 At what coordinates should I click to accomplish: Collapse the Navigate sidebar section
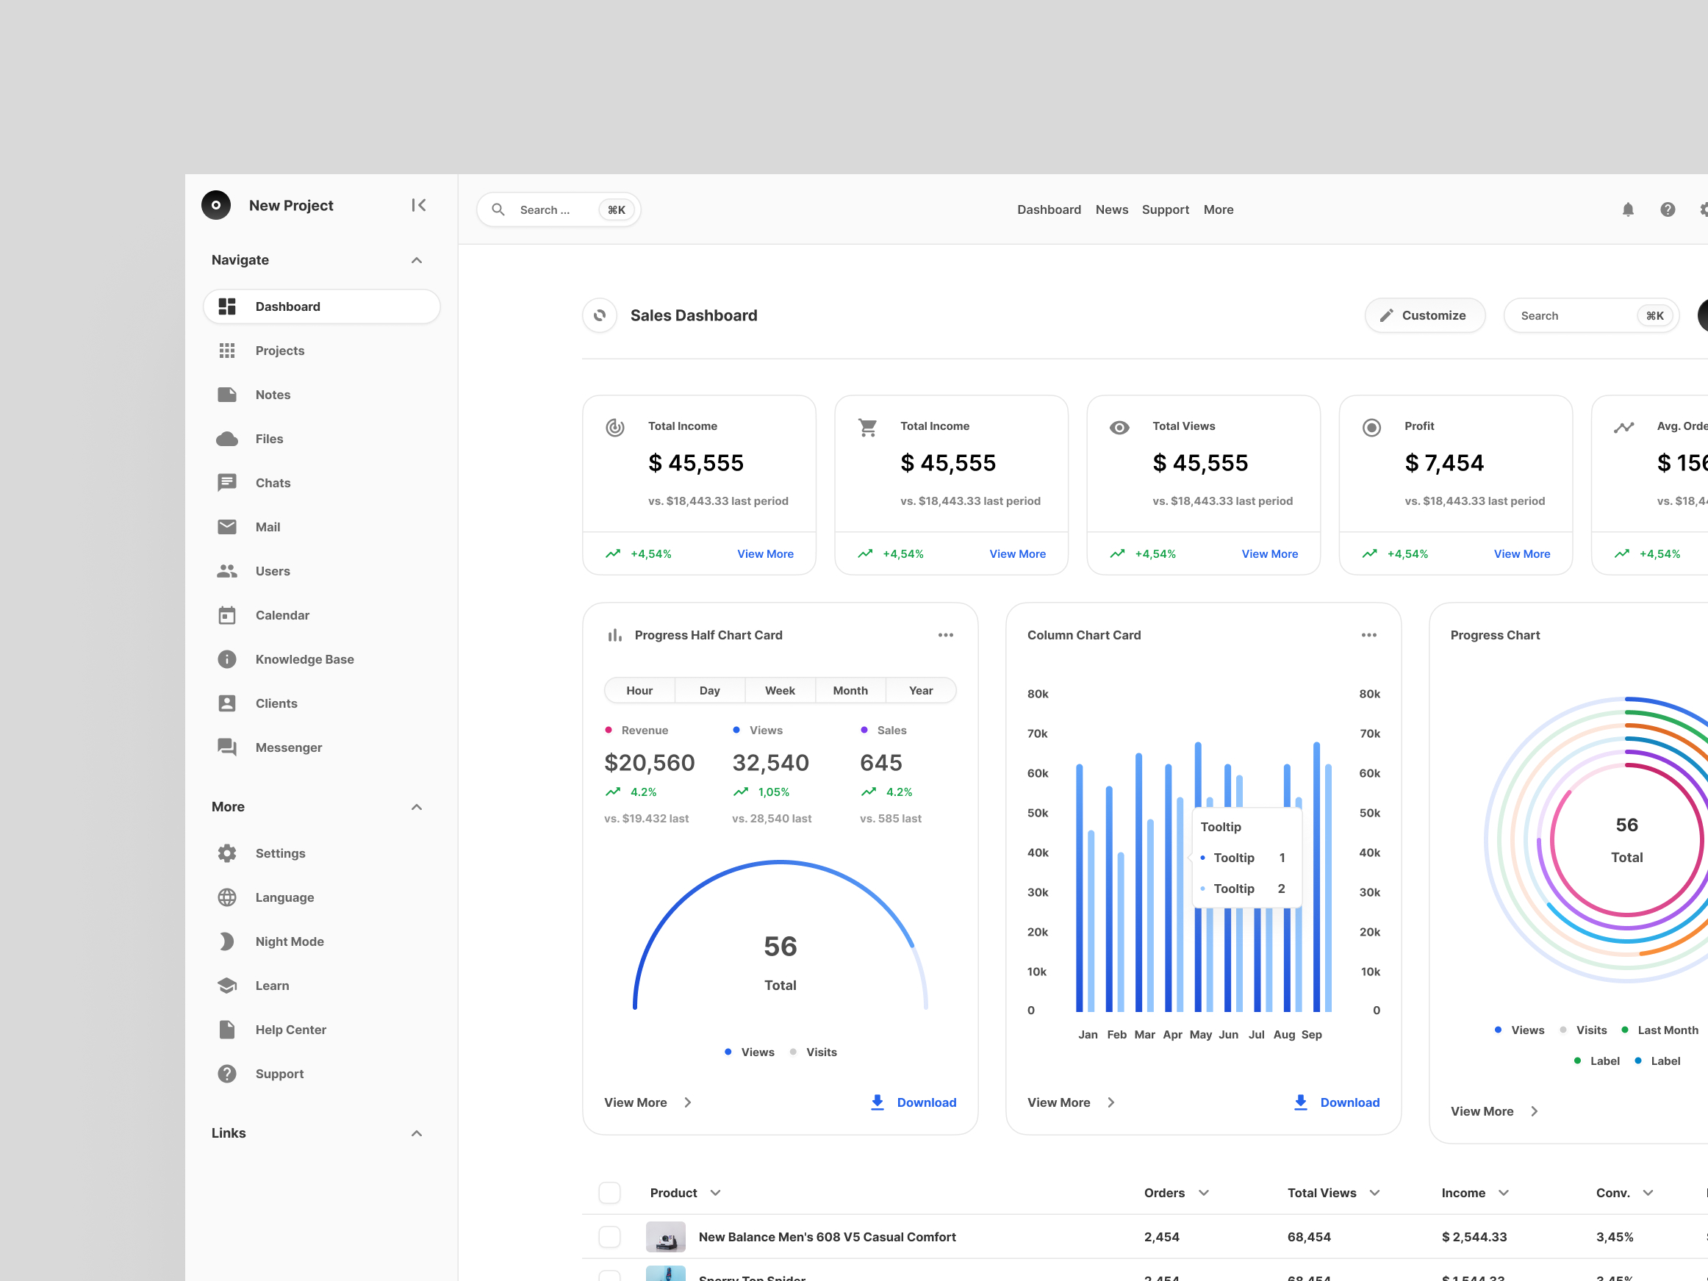point(416,260)
